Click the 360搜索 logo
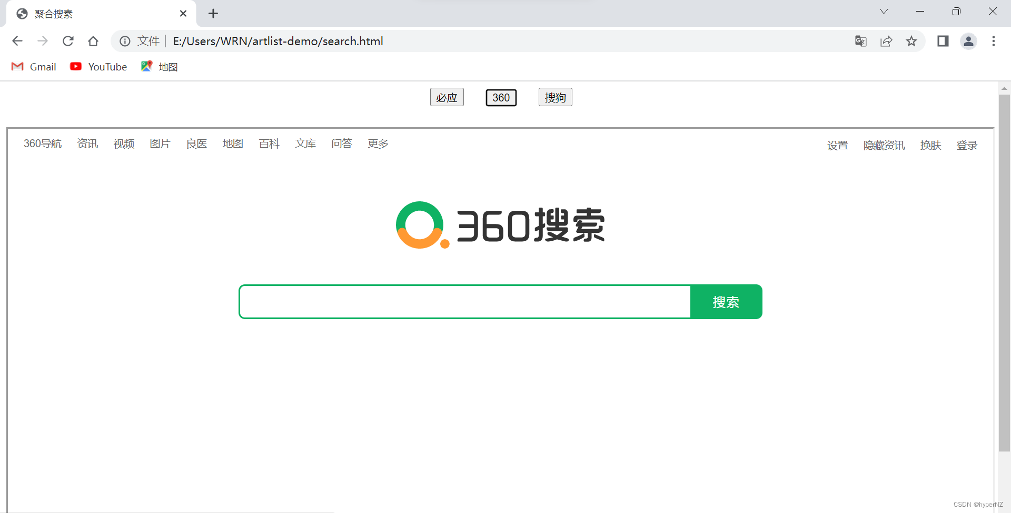 (500, 225)
